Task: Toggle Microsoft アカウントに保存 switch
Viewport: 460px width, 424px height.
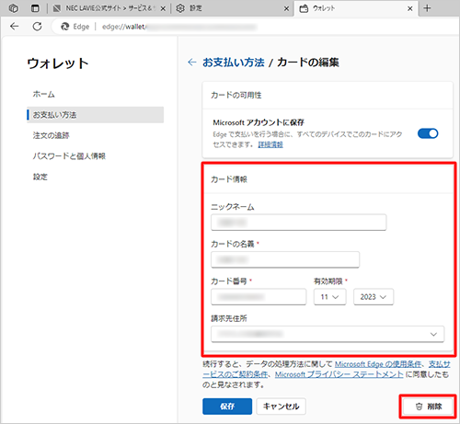Action: (x=428, y=133)
